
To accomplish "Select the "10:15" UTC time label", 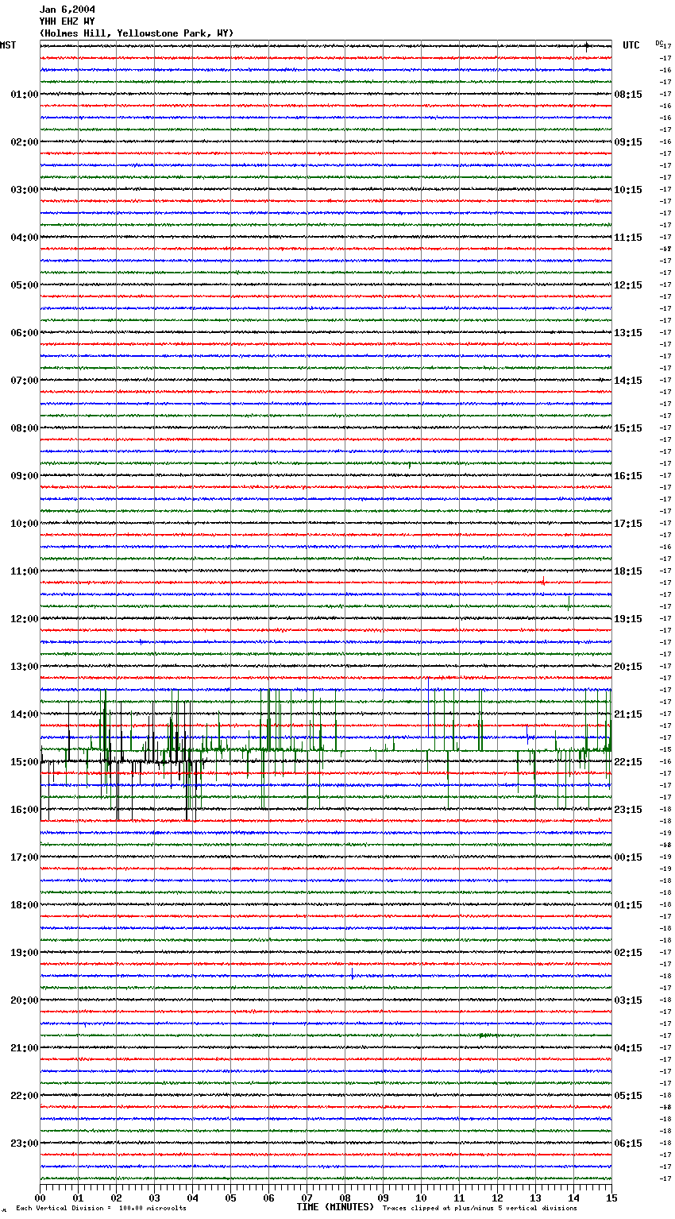I will [628, 190].
